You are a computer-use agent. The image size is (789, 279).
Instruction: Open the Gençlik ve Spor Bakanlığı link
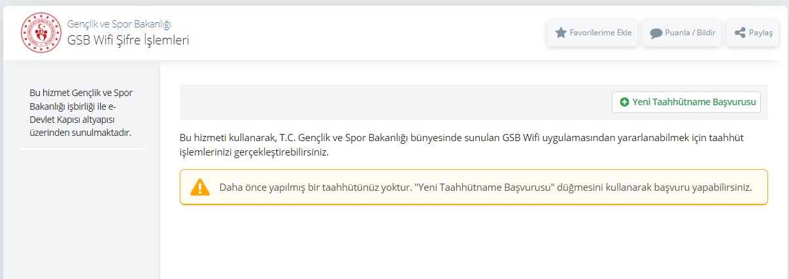tap(119, 24)
